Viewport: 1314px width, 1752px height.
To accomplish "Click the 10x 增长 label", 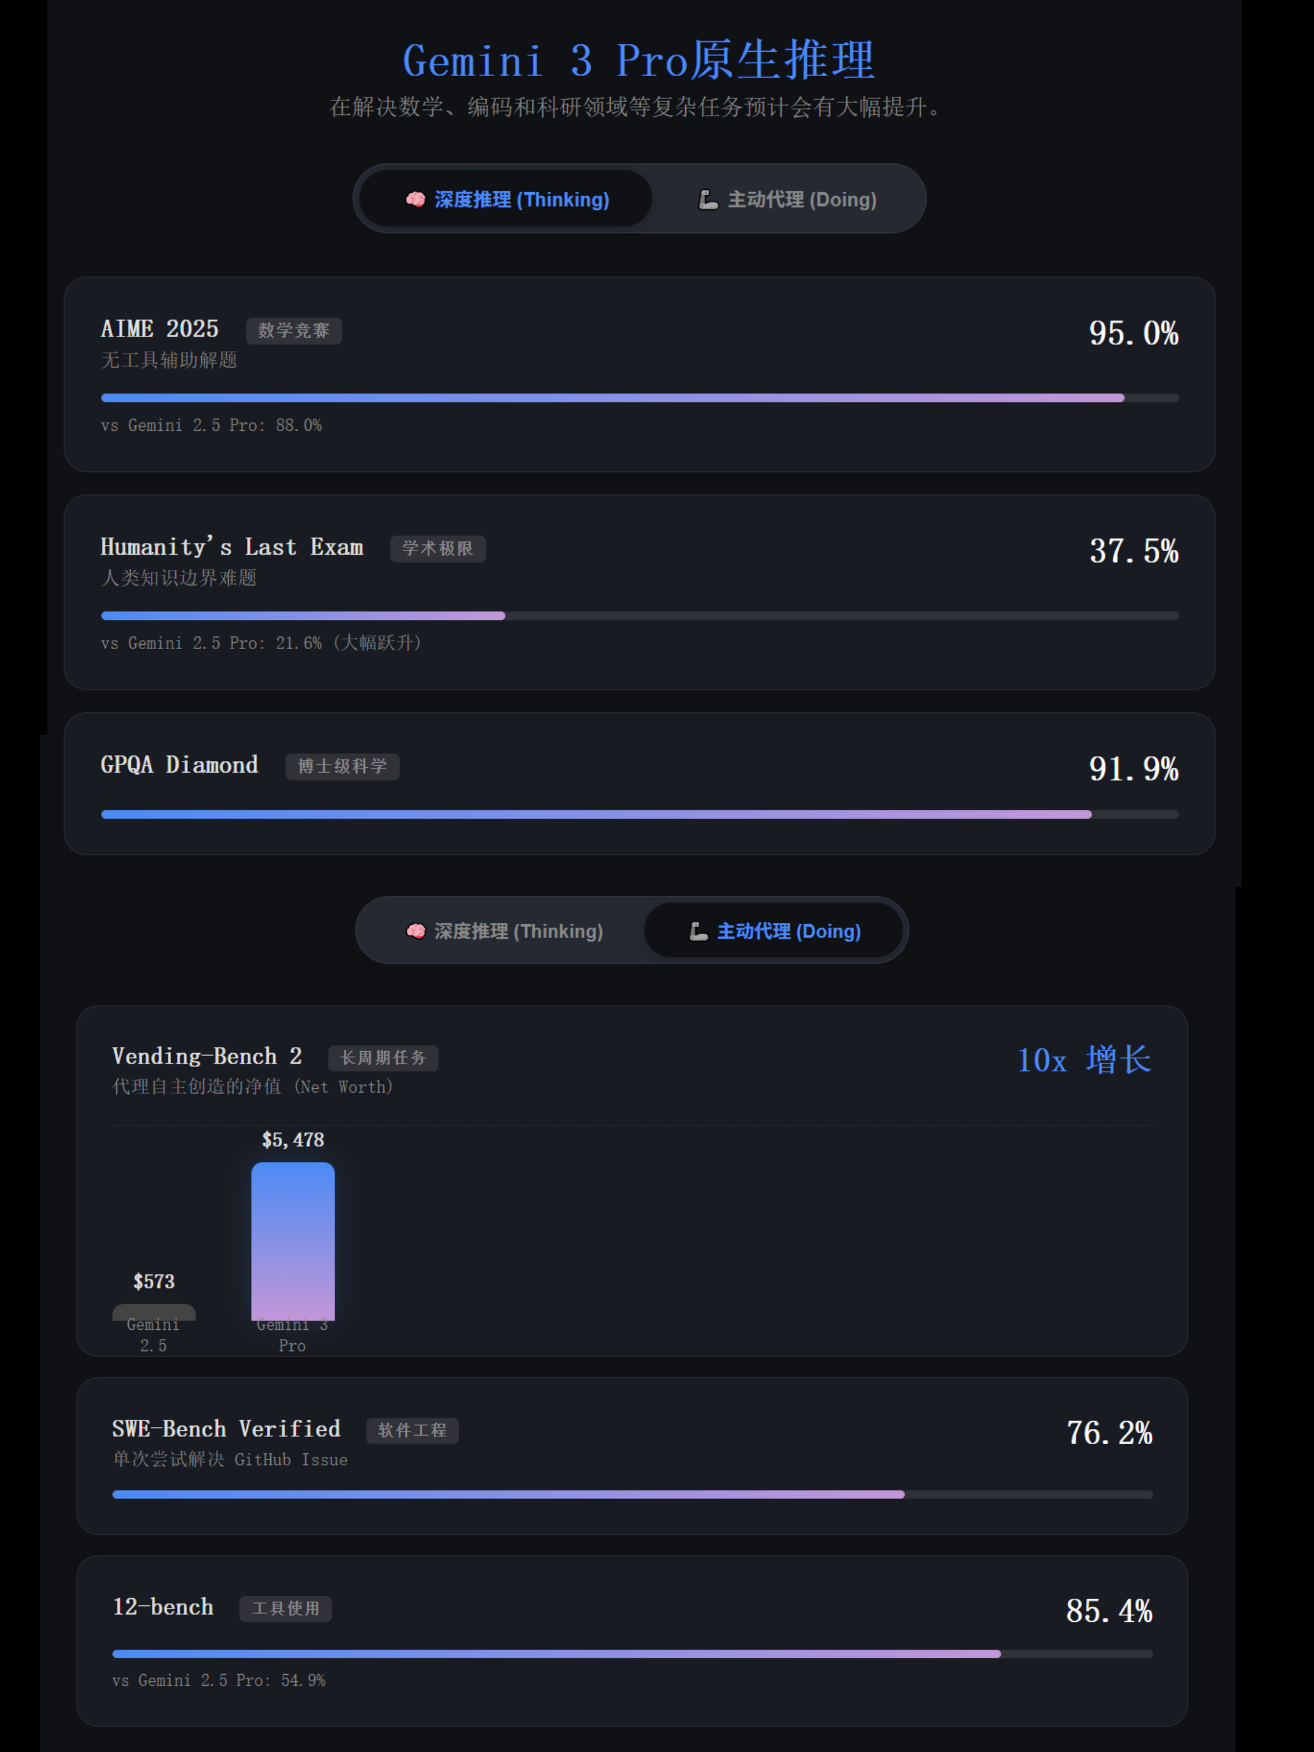I will coord(1083,1060).
